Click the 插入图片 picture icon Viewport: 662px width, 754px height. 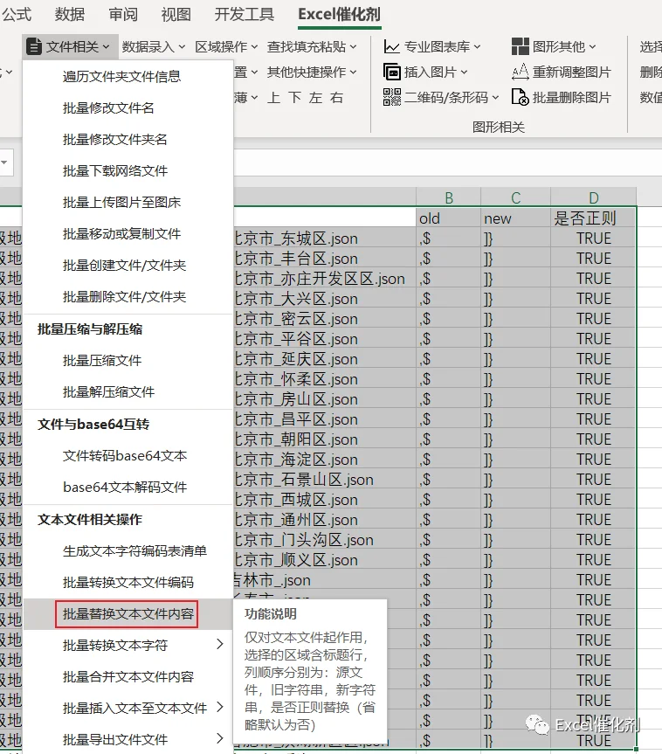[x=392, y=73]
